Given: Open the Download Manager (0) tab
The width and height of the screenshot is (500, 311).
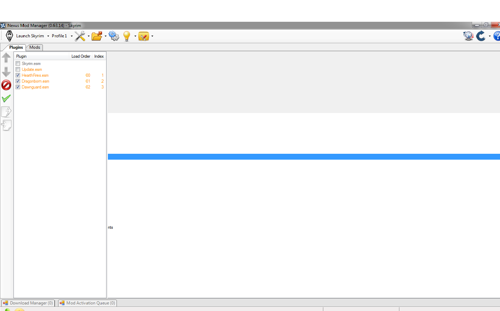Looking at the screenshot, I should pos(28,303).
